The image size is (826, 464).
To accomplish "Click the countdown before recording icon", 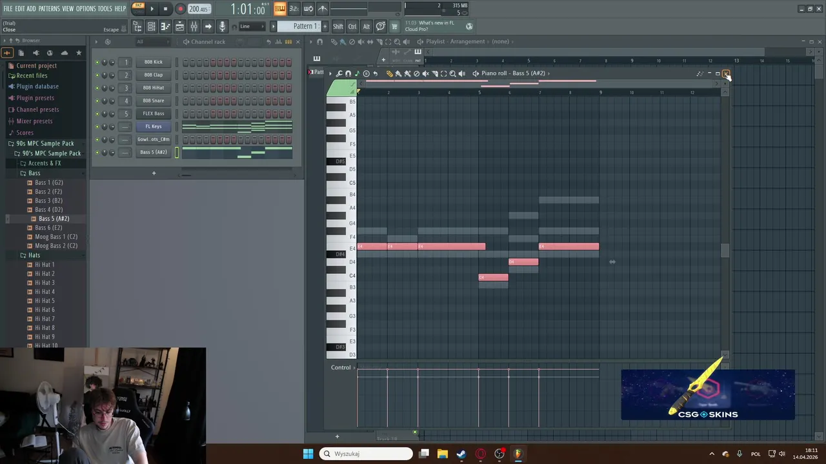I will (x=294, y=8).
